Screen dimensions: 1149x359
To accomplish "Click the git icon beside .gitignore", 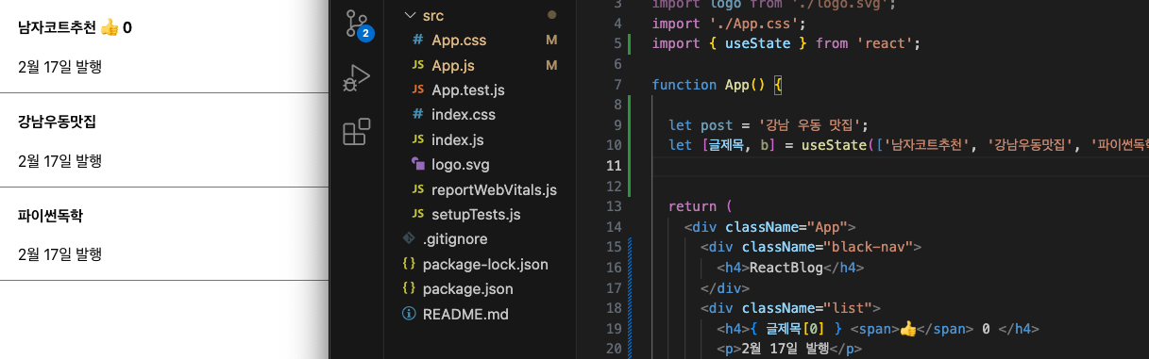I will click(x=409, y=238).
